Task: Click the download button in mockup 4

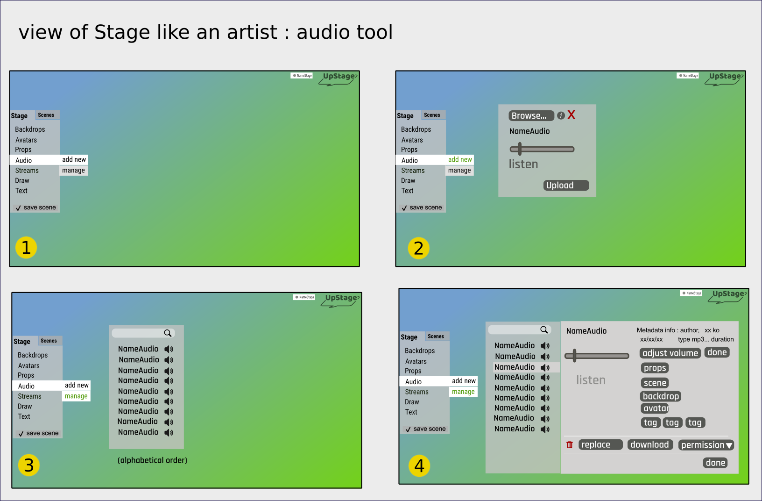Action: [x=650, y=444]
